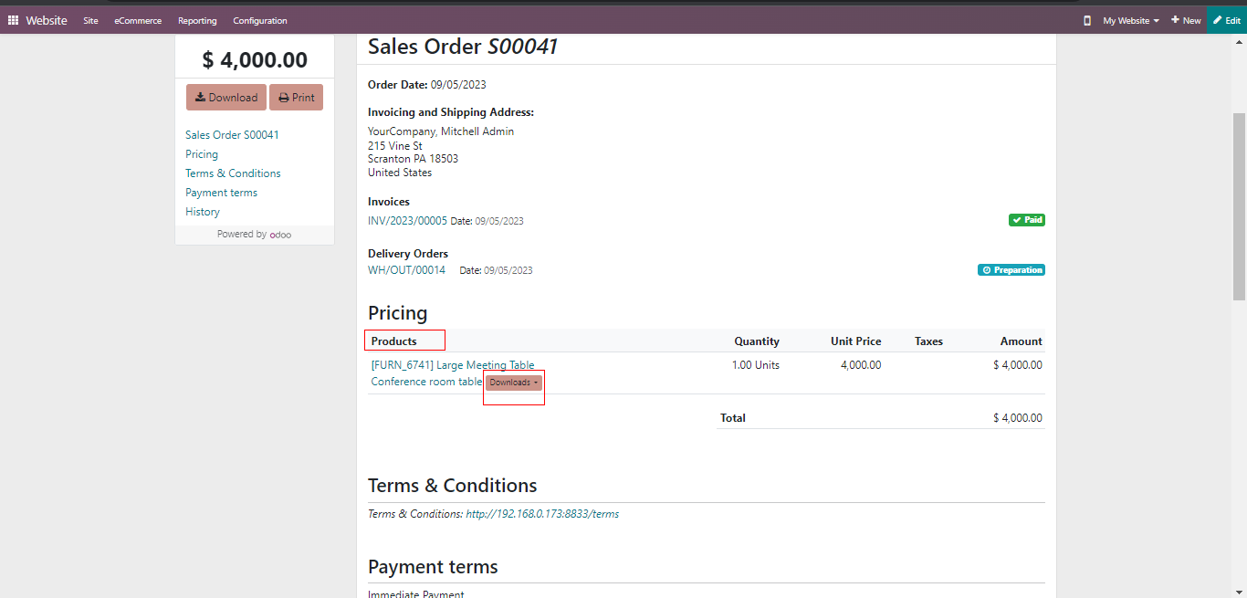
Task: Click the plus New button
Action: click(x=1186, y=20)
